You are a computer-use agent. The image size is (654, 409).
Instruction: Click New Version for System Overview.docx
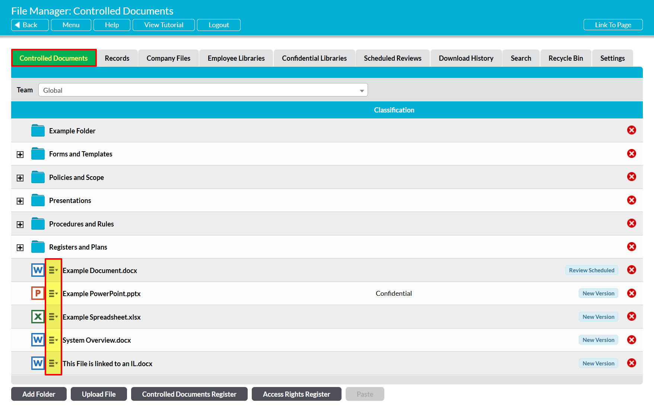point(598,340)
